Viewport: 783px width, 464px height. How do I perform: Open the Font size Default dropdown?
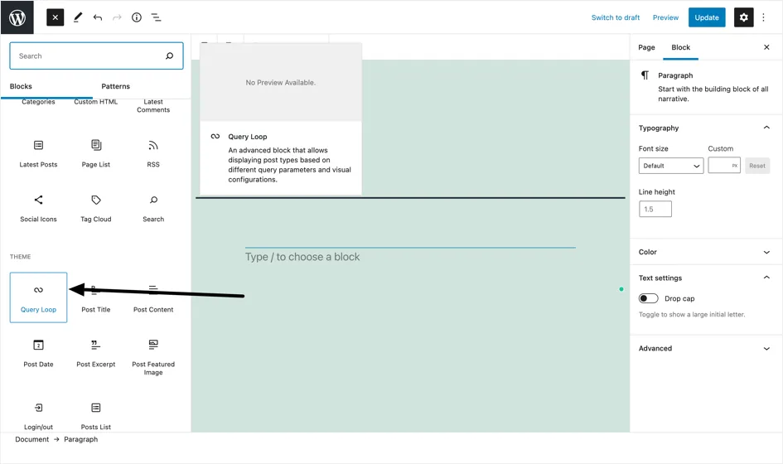click(x=670, y=166)
